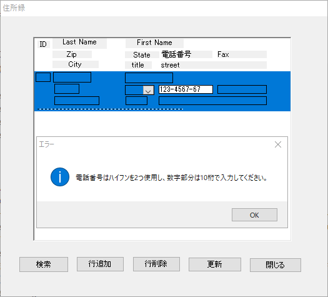This screenshot has width=328, height=297.
Task: Click the First Name input field
Action: [x=149, y=78]
